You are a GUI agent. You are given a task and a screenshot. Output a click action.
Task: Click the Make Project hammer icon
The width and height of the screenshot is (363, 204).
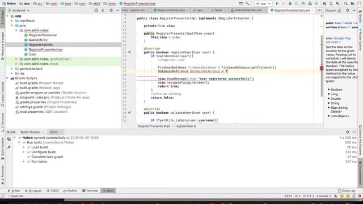(247, 3)
